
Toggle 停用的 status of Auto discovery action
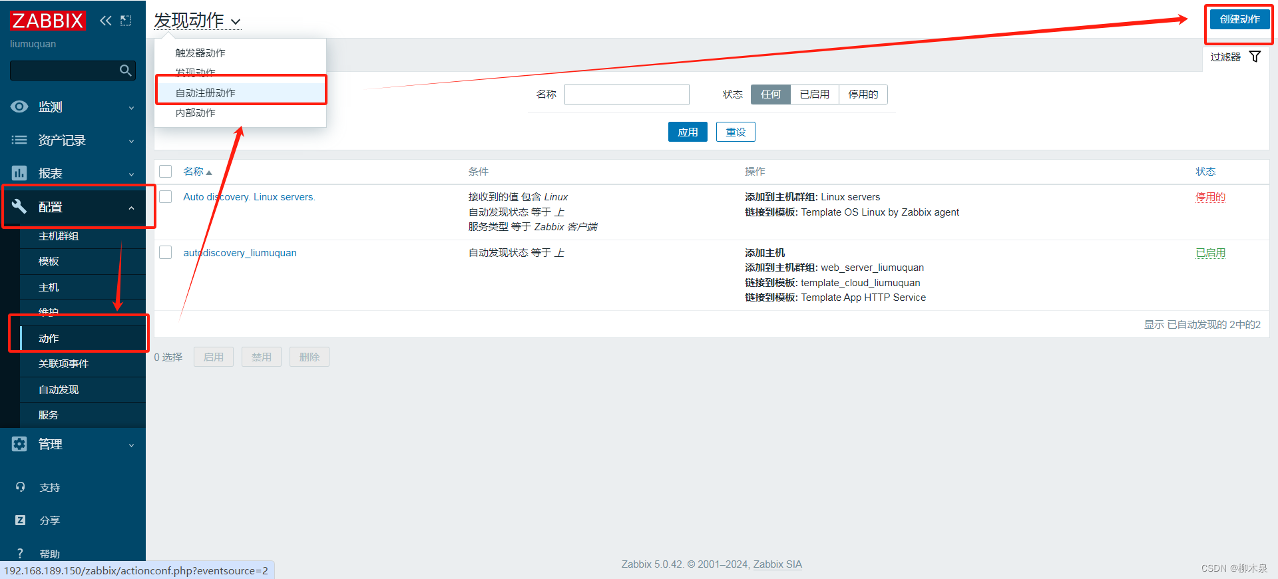pos(1210,197)
